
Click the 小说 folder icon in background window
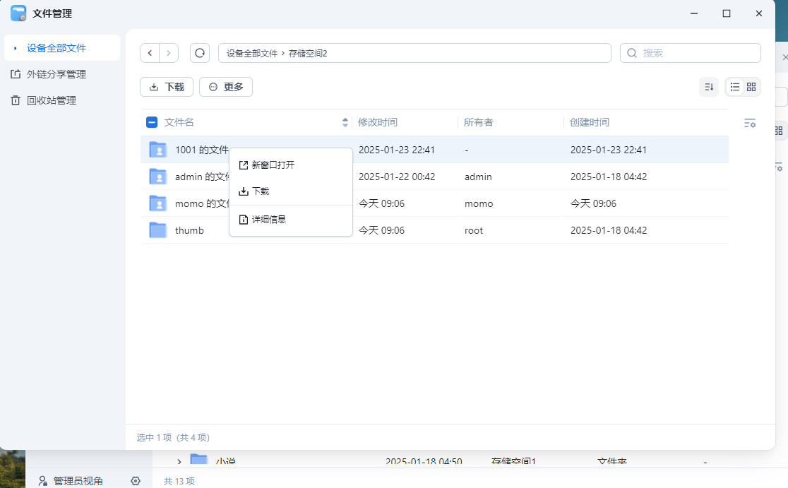(199, 460)
